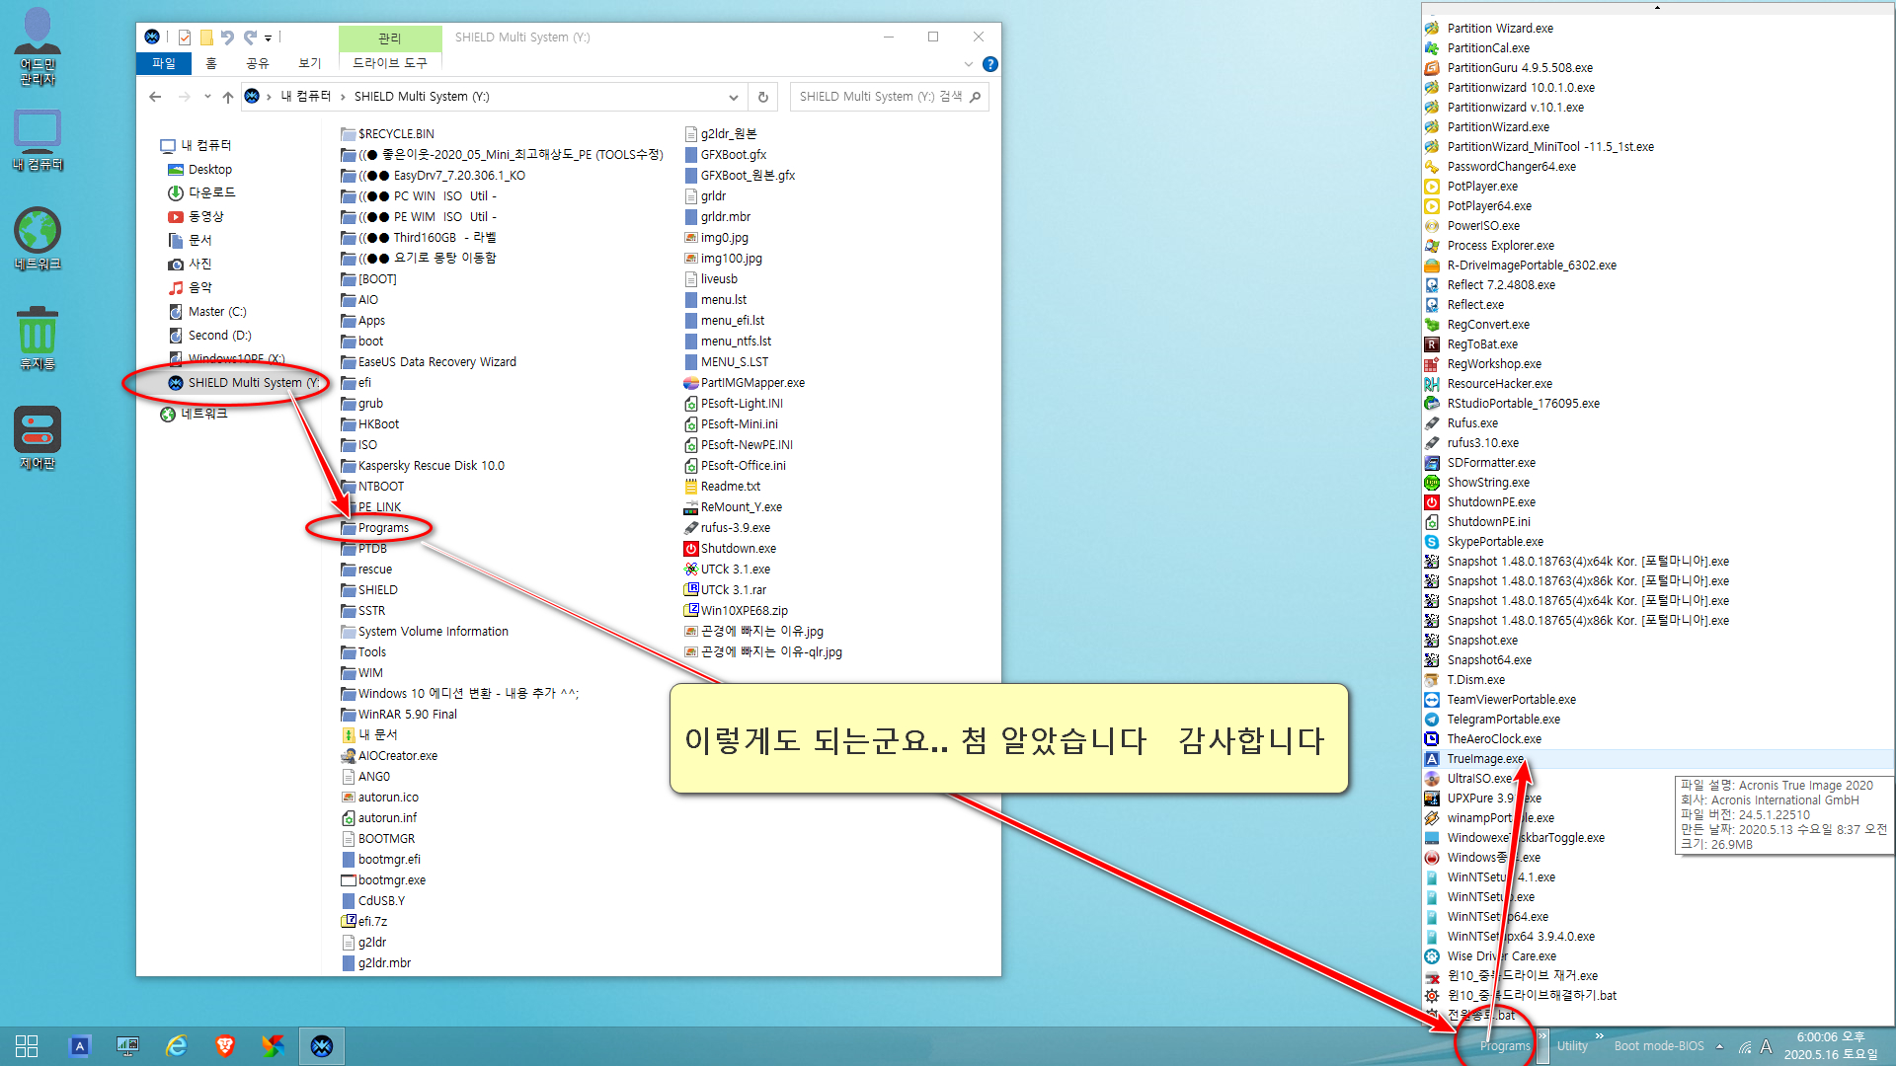Open the 제어판 control panel desktop icon
Viewport: 1896px width, 1066px height.
point(38,438)
